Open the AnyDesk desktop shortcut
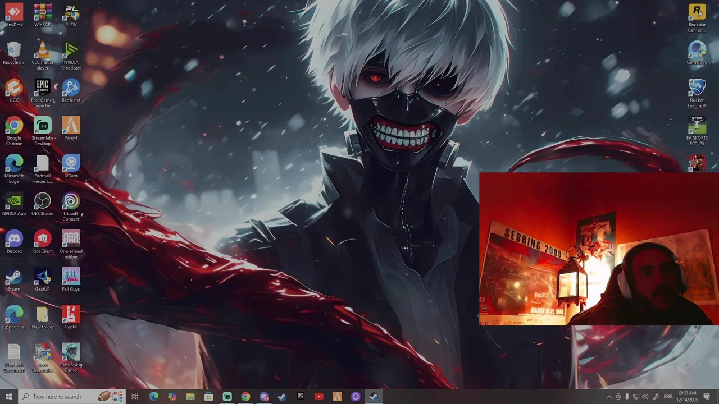The width and height of the screenshot is (719, 404). pyautogui.click(x=14, y=15)
